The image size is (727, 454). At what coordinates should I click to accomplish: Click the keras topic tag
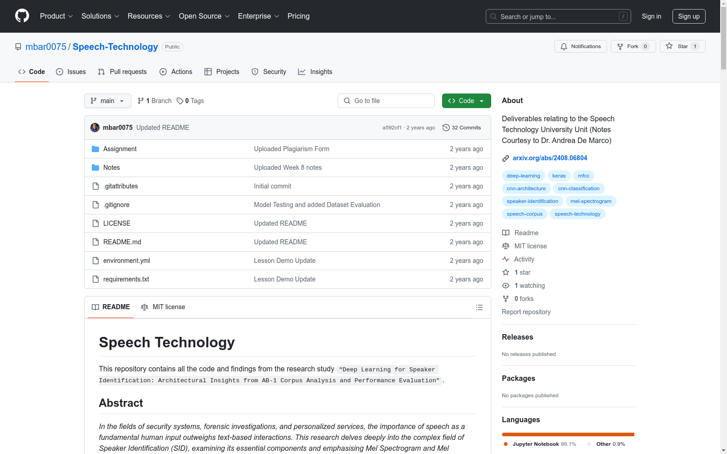pos(559,176)
